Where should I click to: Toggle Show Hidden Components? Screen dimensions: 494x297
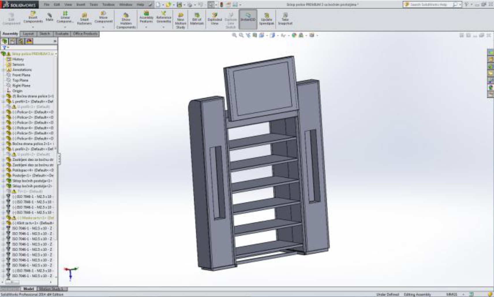126,20
